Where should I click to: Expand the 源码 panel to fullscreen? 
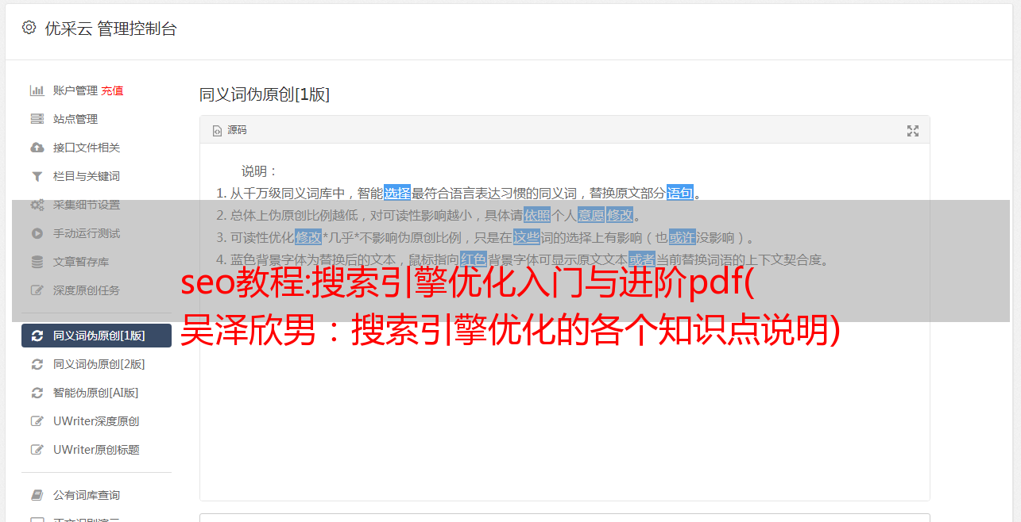tap(913, 131)
